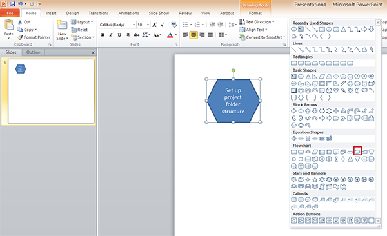Toggle Bold formatting

coord(103,35)
